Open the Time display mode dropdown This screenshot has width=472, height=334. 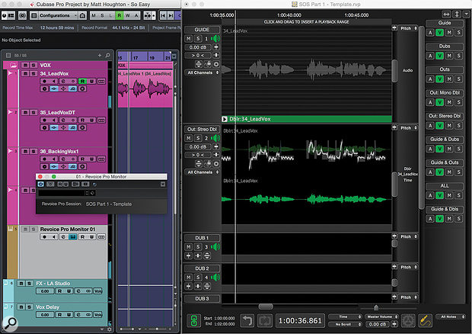tap(345, 316)
